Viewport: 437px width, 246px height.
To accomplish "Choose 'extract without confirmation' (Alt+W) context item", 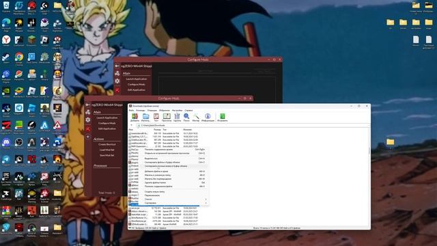I will (175, 179).
